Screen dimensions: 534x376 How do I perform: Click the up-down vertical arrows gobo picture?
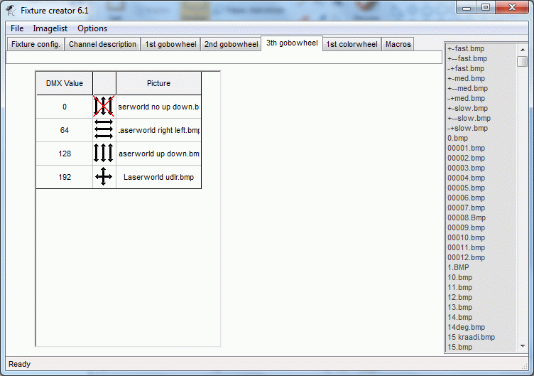pos(104,153)
